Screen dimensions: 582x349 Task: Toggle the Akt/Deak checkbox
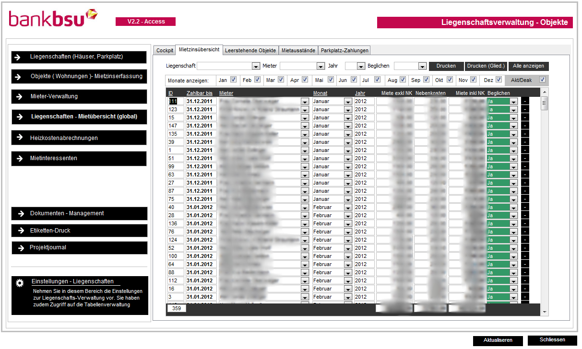coord(543,80)
